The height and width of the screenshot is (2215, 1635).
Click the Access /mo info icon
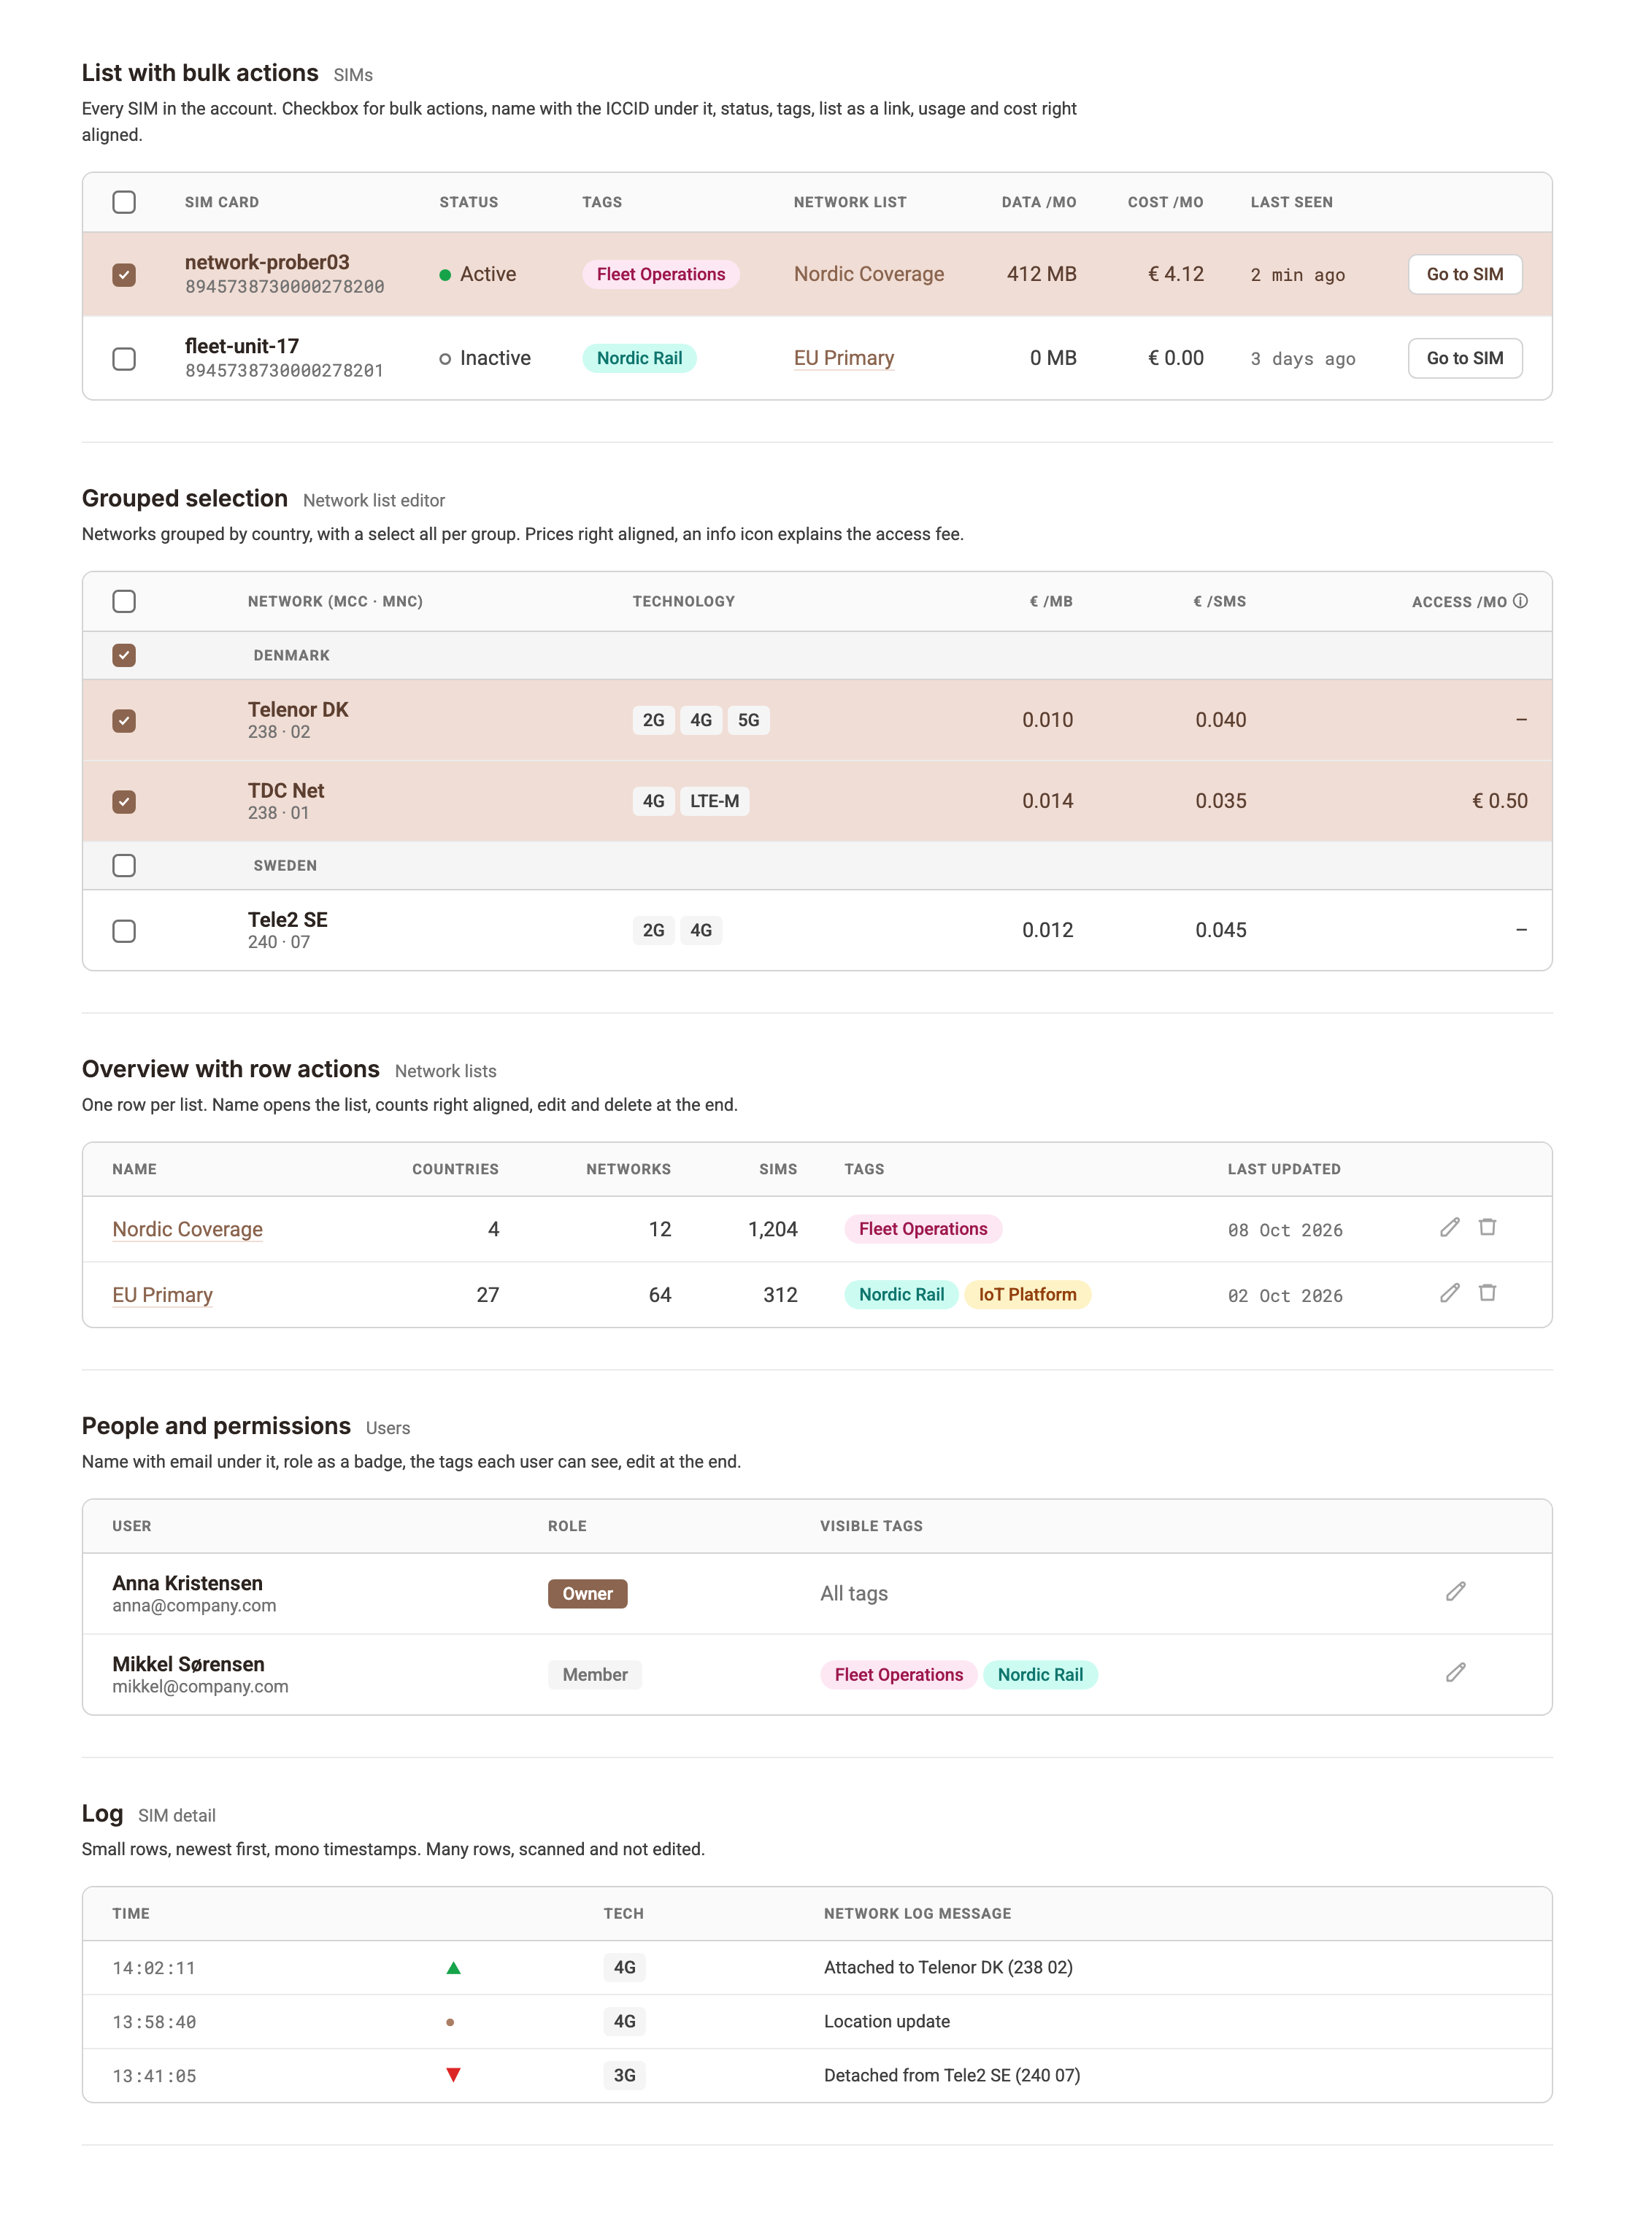[x=1520, y=601]
